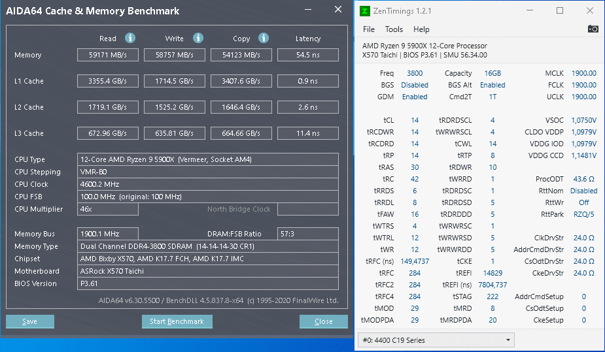Image resolution: width=605 pixels, height=352 pixels.
Task: Take a screenshot with ZenTimings camera icon
Action: (593, 29)
